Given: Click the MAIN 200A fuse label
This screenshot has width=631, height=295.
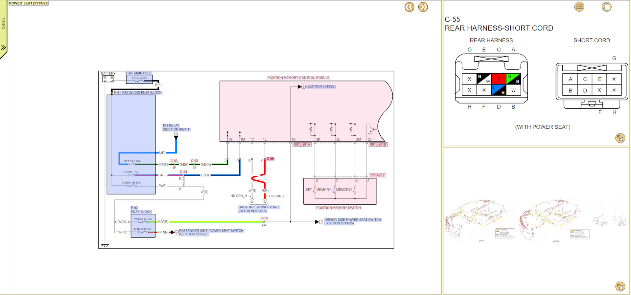Looking at the screenshot, I should point(139,78).
